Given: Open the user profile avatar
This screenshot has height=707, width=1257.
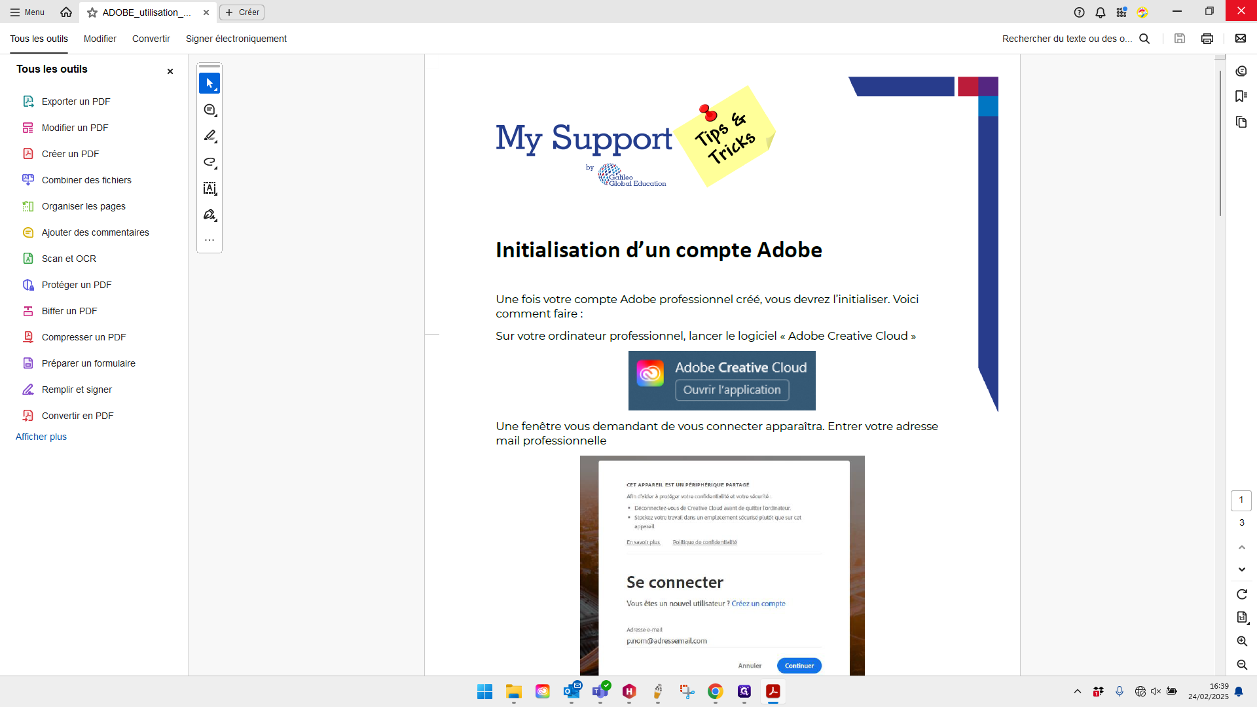Looking at the screenshot, I should (x=1142, y=12).
